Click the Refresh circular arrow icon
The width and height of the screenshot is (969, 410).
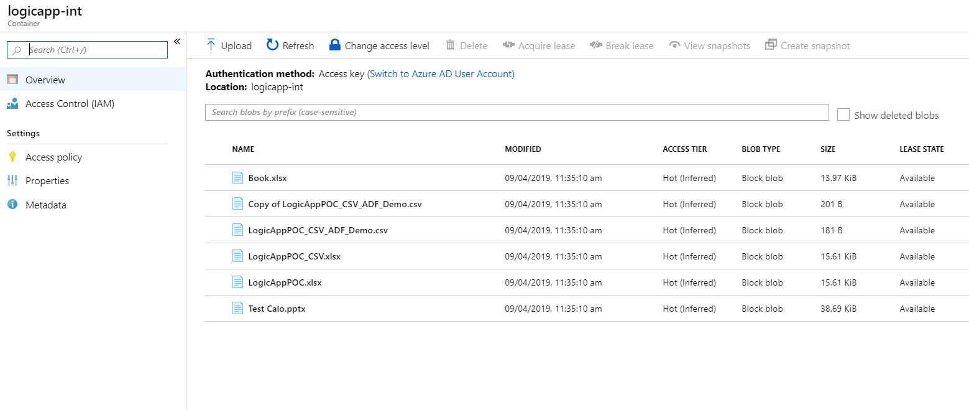[x=272, y=45]
